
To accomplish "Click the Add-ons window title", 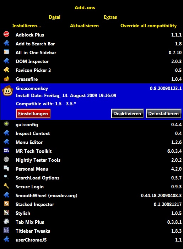I will coord(85,7).
